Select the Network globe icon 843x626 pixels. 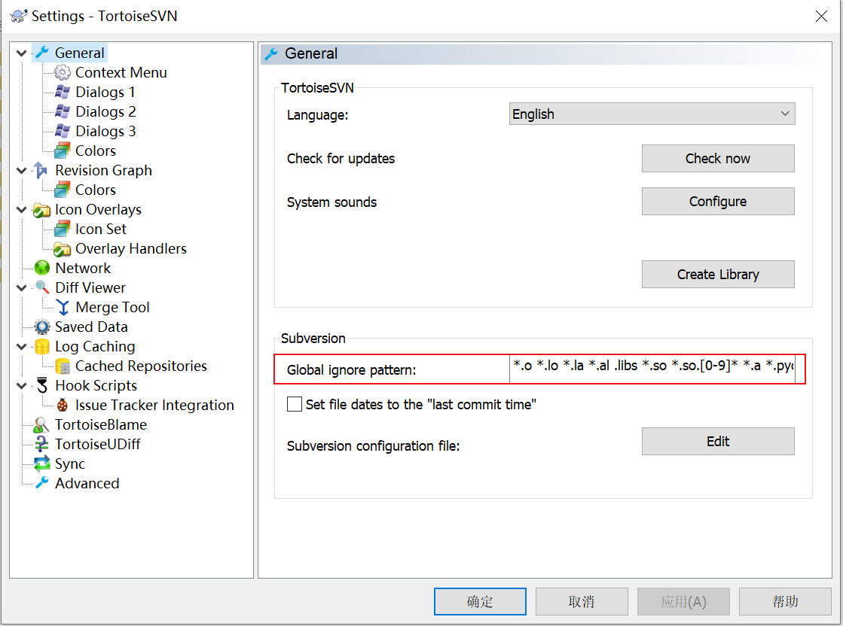pyautogui.click(x=42, y=268)
